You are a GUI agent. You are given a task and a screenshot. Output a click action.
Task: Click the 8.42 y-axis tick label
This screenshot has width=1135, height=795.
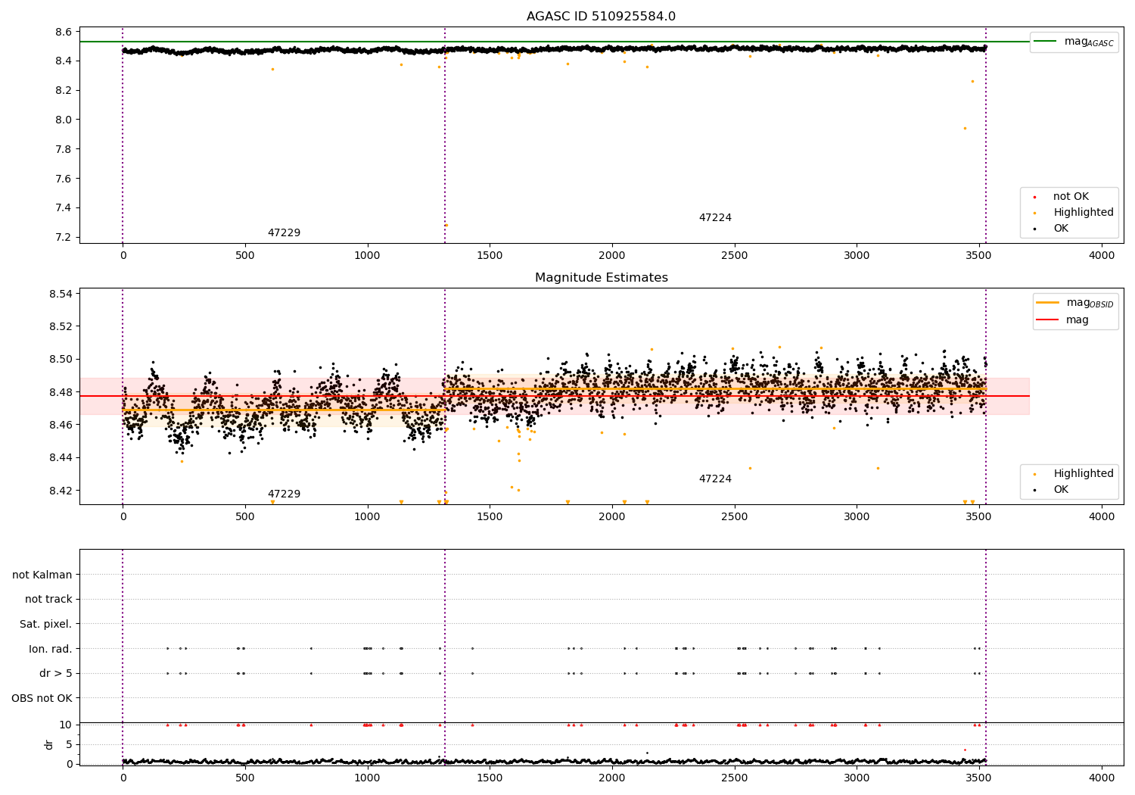click(61, 491)
